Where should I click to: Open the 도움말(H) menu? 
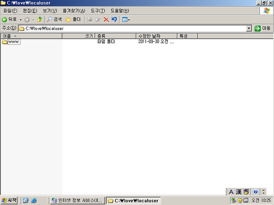pyautogui.click(x=120, y=11)
